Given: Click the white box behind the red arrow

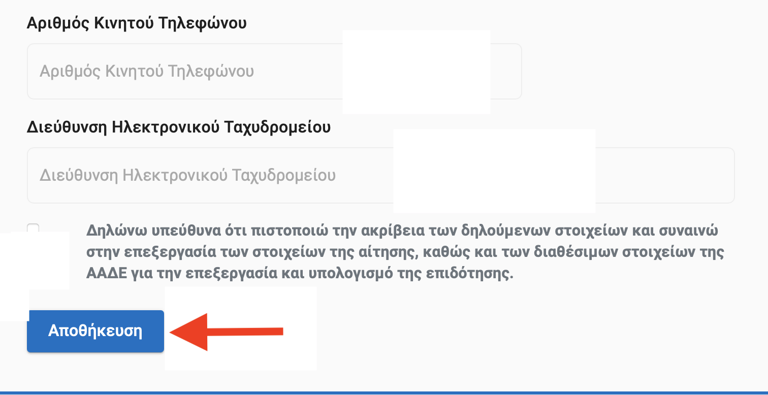Looking at the screenshot, I should pos(241,328).
